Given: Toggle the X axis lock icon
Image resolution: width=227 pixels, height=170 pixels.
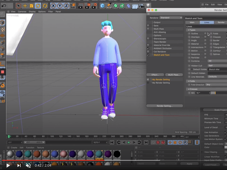Looking at the screenshot, I should (x=53, y=6).
